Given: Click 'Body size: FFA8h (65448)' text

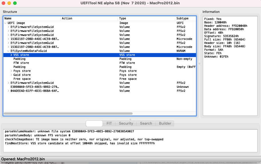Looking at the screenshot, I should pyautogui.click(x=225, y=46).
